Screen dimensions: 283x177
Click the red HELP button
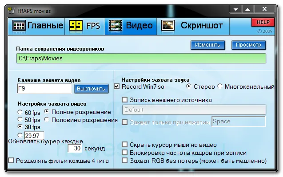pos(263,22)
